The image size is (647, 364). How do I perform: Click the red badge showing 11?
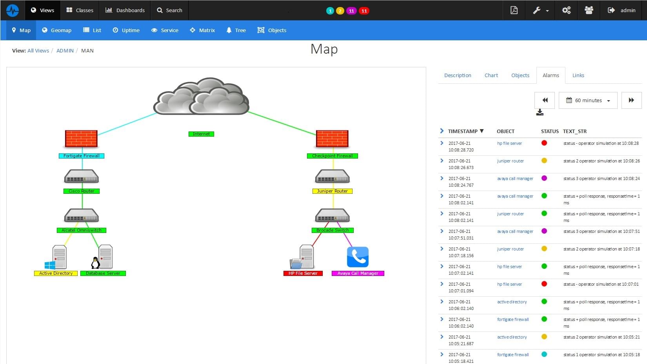[x=364, y=11]
